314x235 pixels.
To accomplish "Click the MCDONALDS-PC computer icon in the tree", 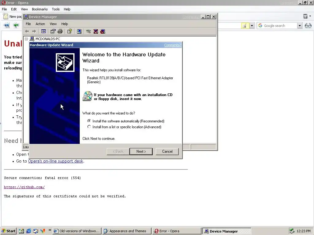I will [32, 39].
